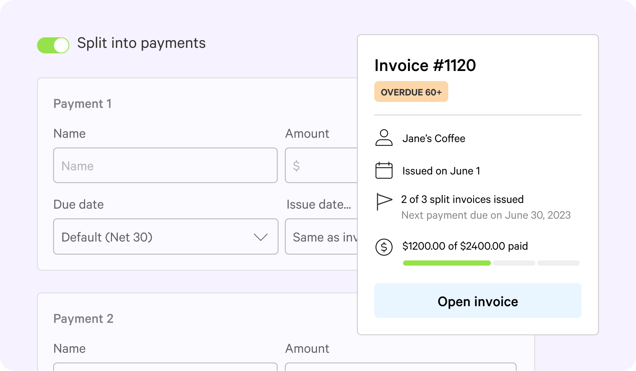The height and width of the screenshot is (371, 636).
Task: Click the dollar sign inside the Amount field
Action: pos(295,166)
